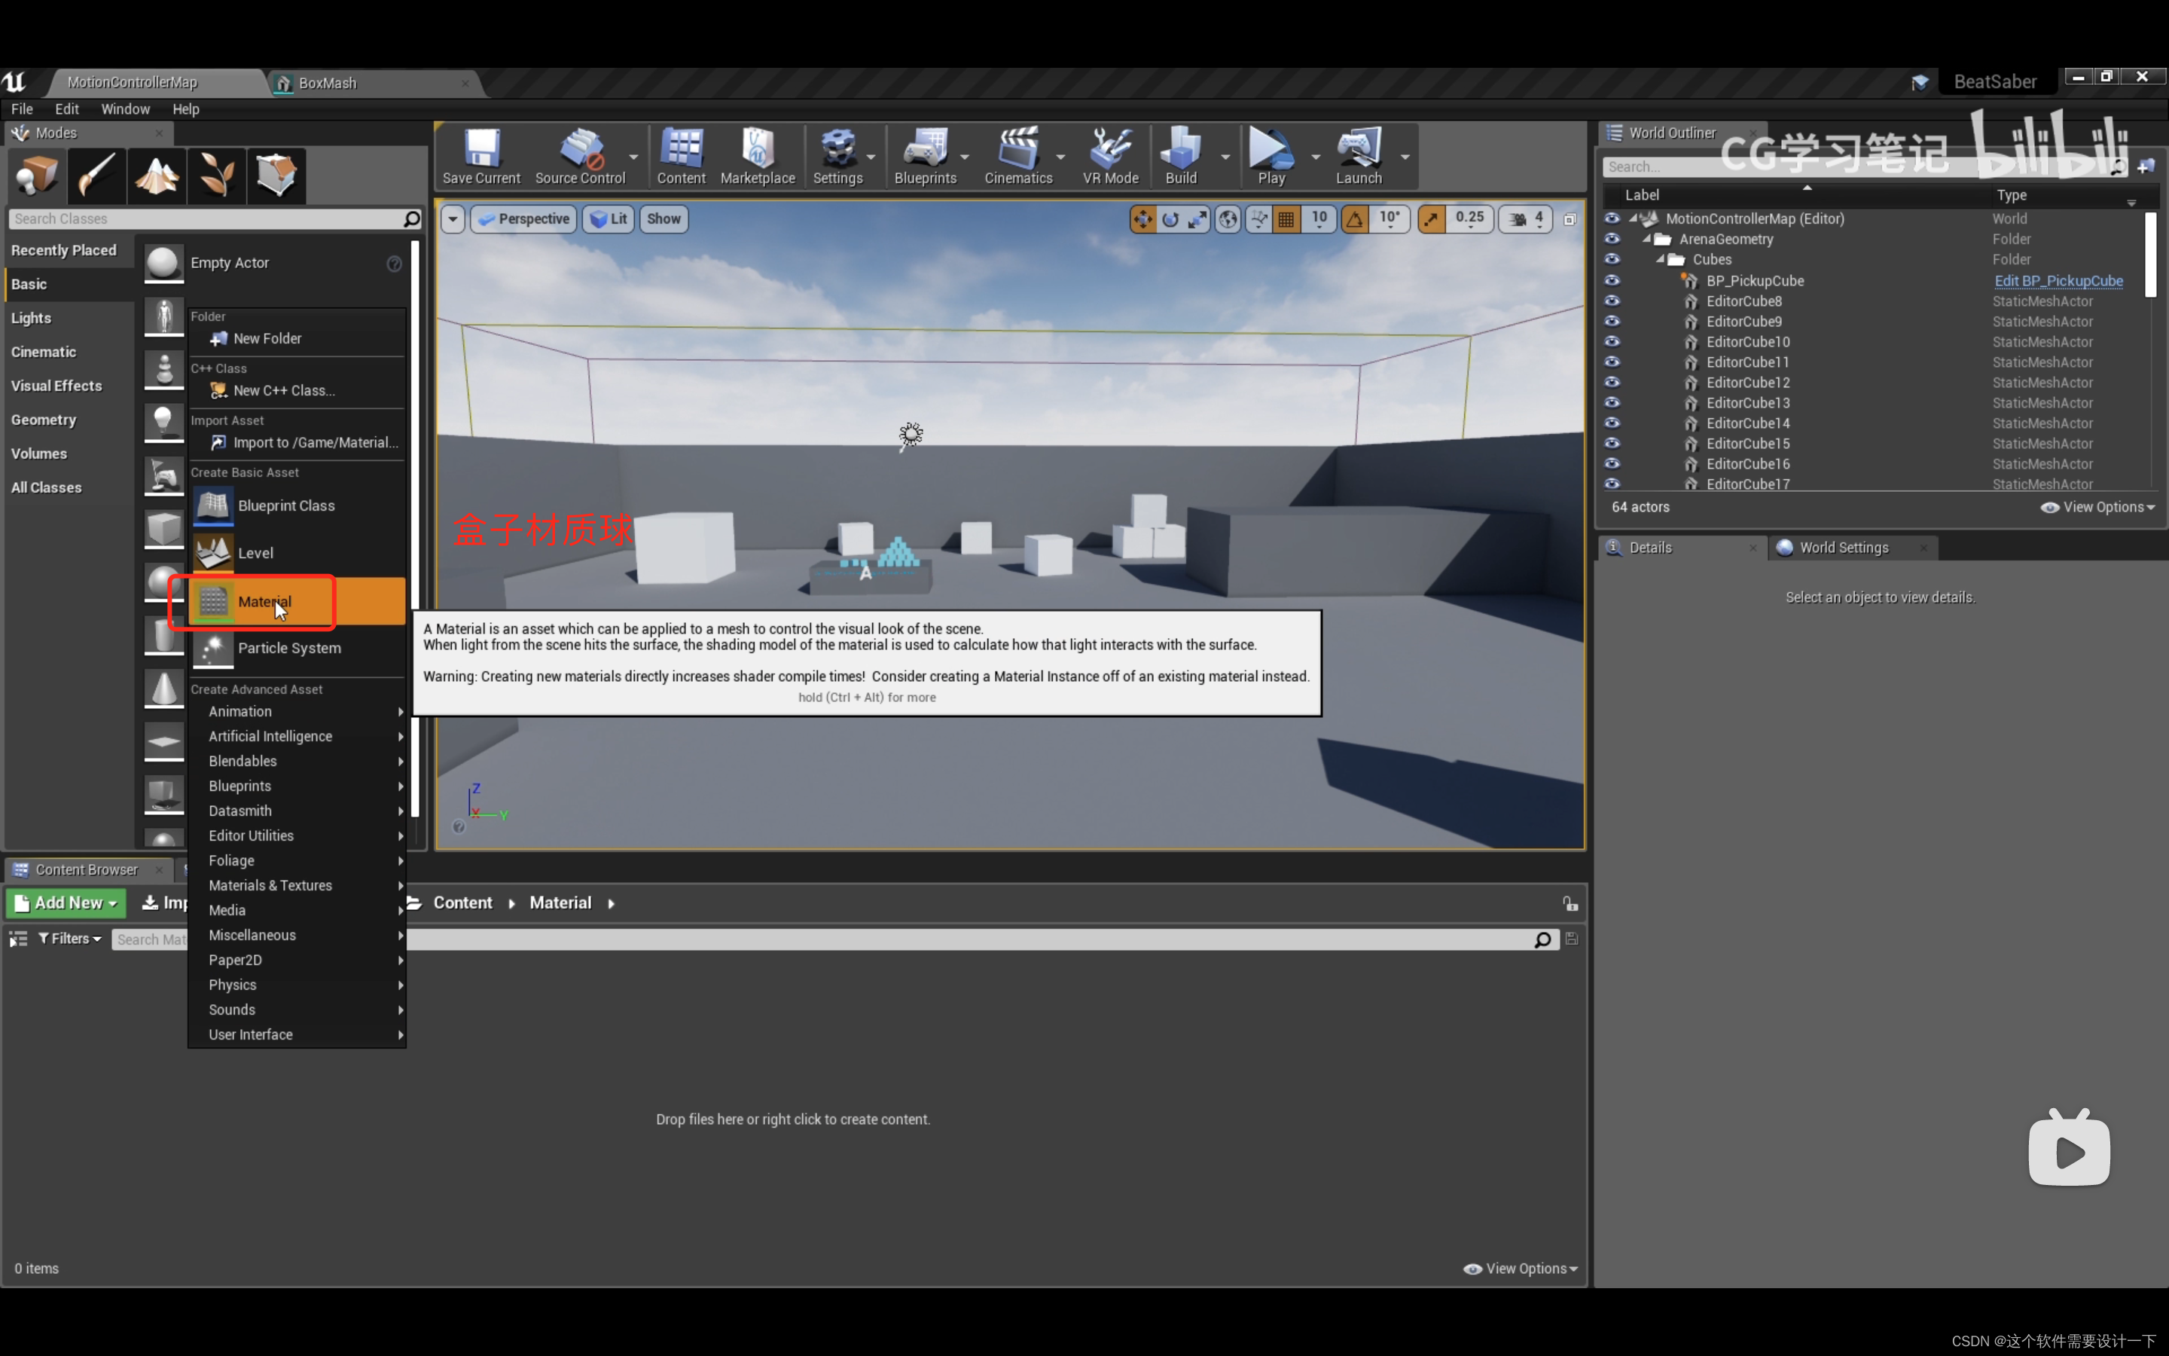Viewport: 2169px width, 1356px height.
Task: Enable VR Mode from the toolbar
Action: coord(1109,155)
